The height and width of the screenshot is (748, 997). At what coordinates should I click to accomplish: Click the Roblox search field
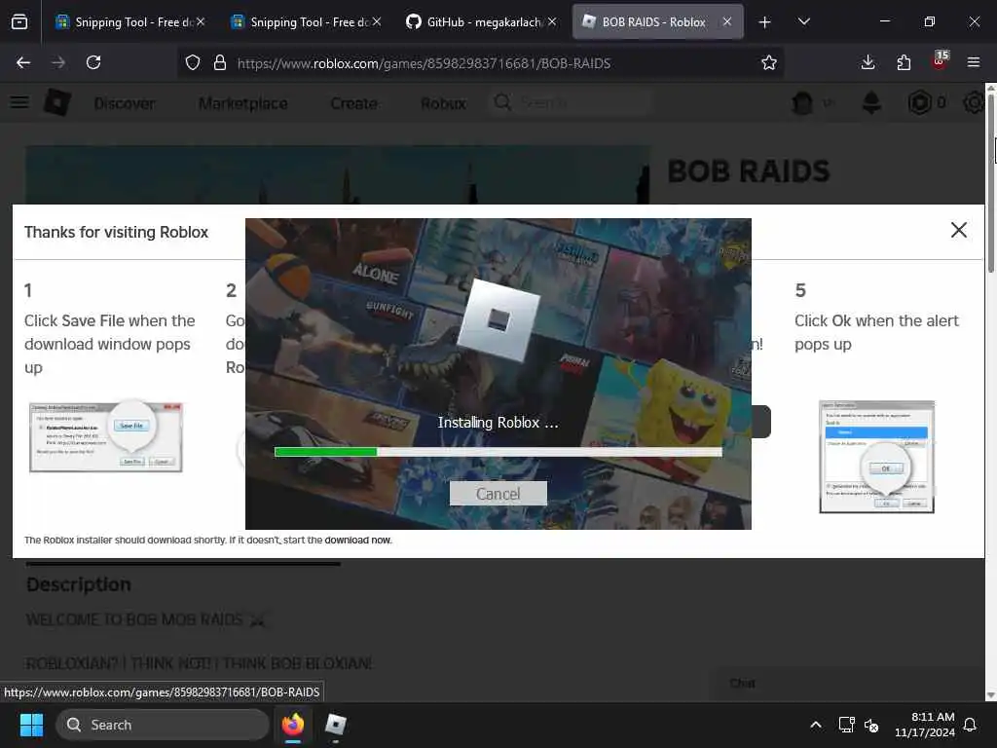tap(572, 102)
